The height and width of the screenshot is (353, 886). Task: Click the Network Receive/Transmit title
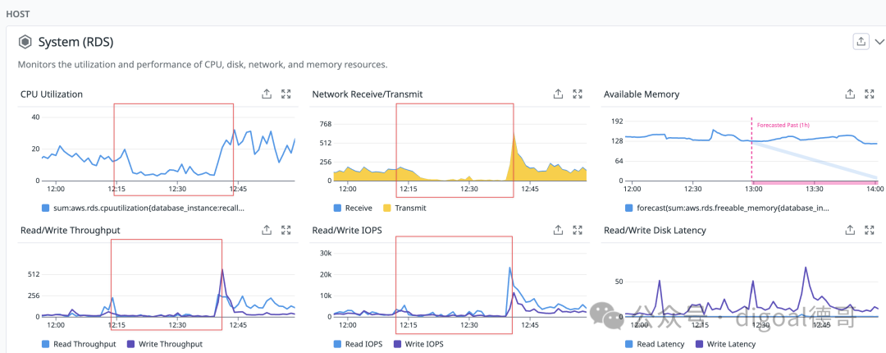(x=368, y=94)
